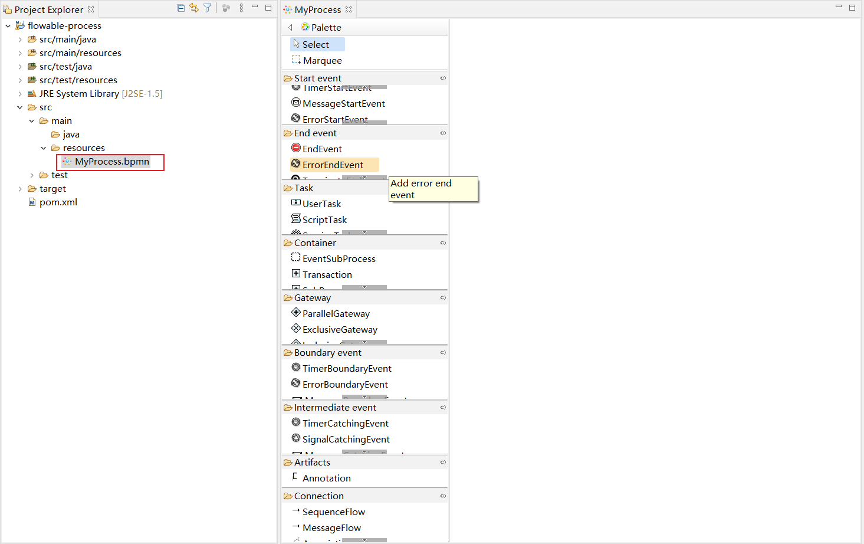Select the ErrorBoundaryEvent tool

click(x=345, y=384)
